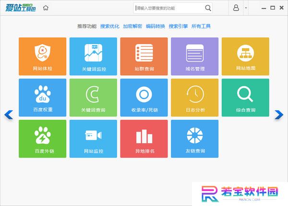Select the 推荐功能 tab

pos(87,26)
